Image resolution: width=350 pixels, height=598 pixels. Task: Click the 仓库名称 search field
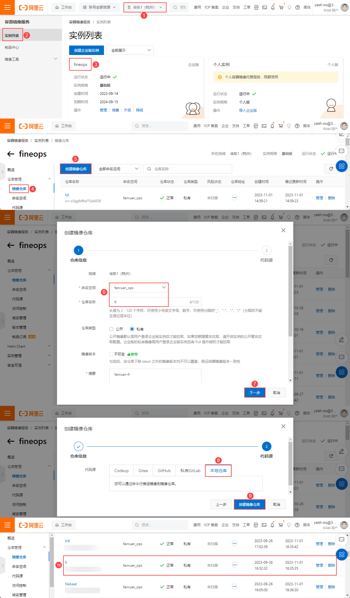point(188,169)
